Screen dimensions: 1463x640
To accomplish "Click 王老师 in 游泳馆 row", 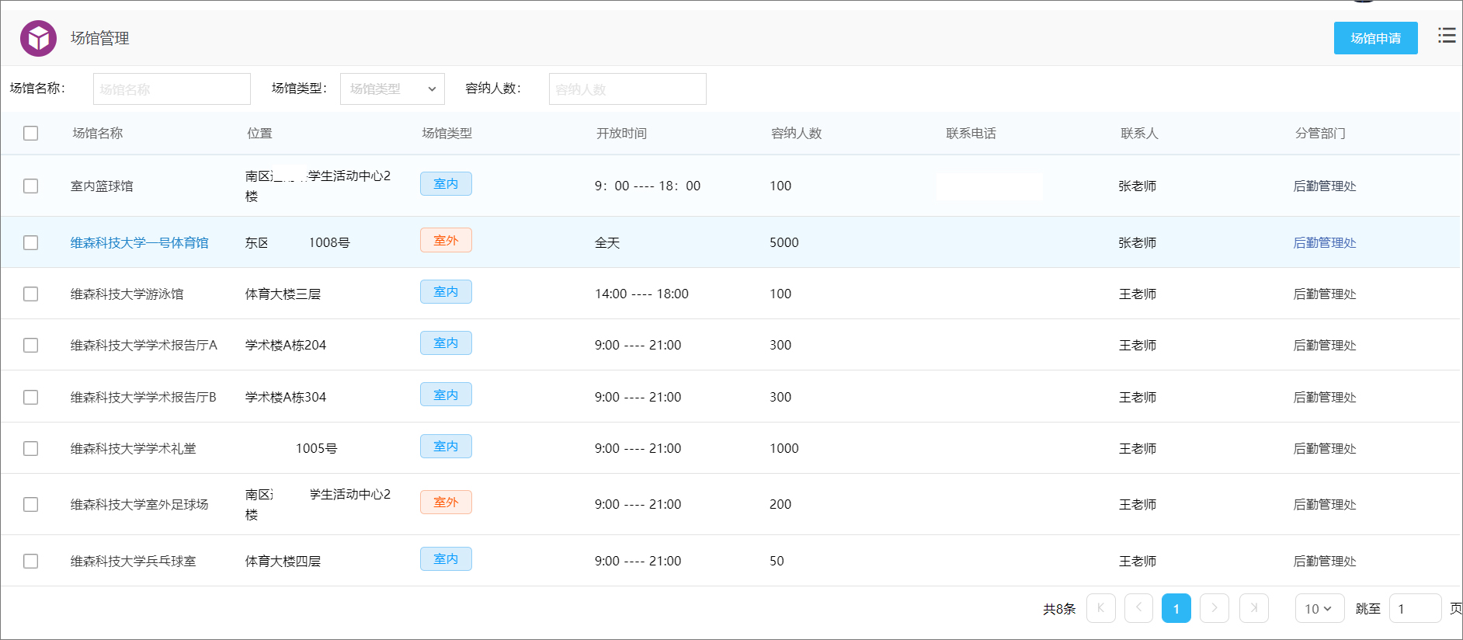I will 1138,294.
